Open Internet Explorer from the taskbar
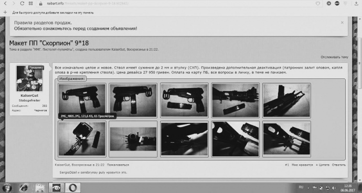The width and height of the screenshot is (362, 193). coord(24,188)
